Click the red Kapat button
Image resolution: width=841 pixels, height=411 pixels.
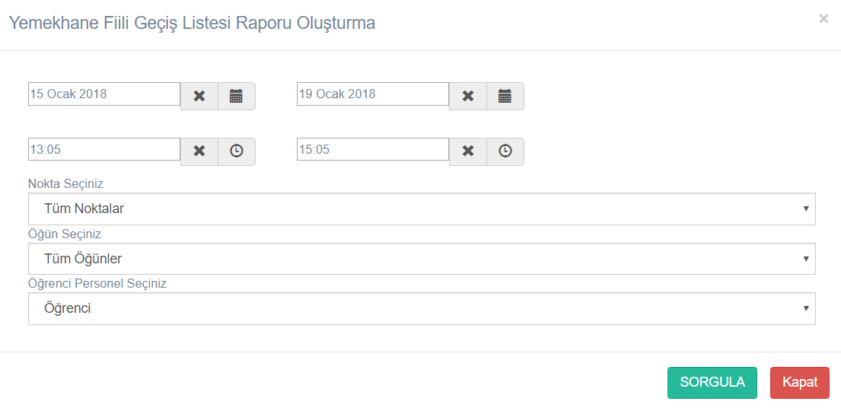(800, 383)
